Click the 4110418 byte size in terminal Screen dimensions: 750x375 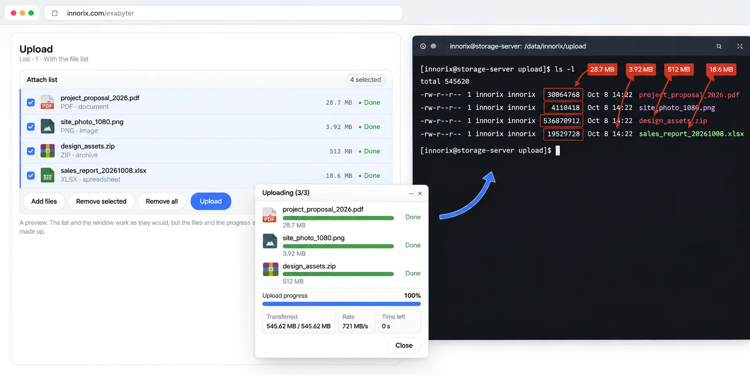pos(563,108)
